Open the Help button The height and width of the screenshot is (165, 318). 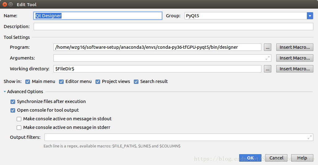point(302,158)
